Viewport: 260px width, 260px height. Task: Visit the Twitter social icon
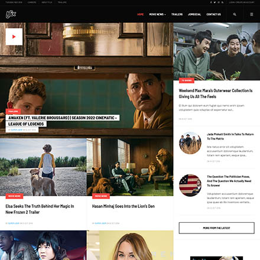coord(214,2)
